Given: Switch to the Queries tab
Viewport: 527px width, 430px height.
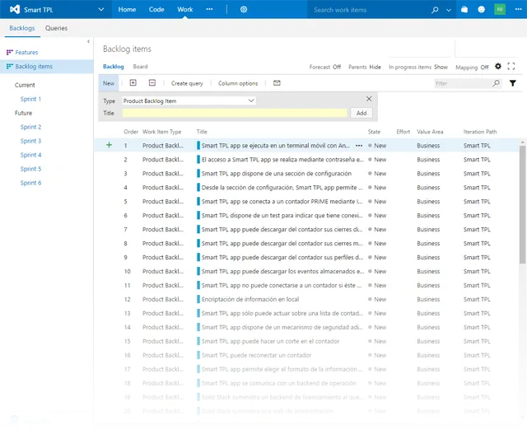Looking at the screenshot, I should click(56, 28).
